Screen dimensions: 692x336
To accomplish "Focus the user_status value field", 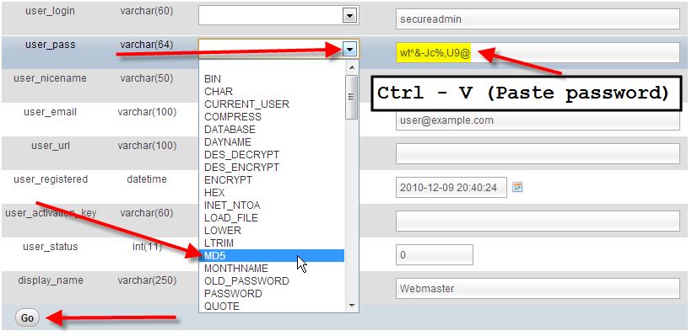I will (435, 255).
